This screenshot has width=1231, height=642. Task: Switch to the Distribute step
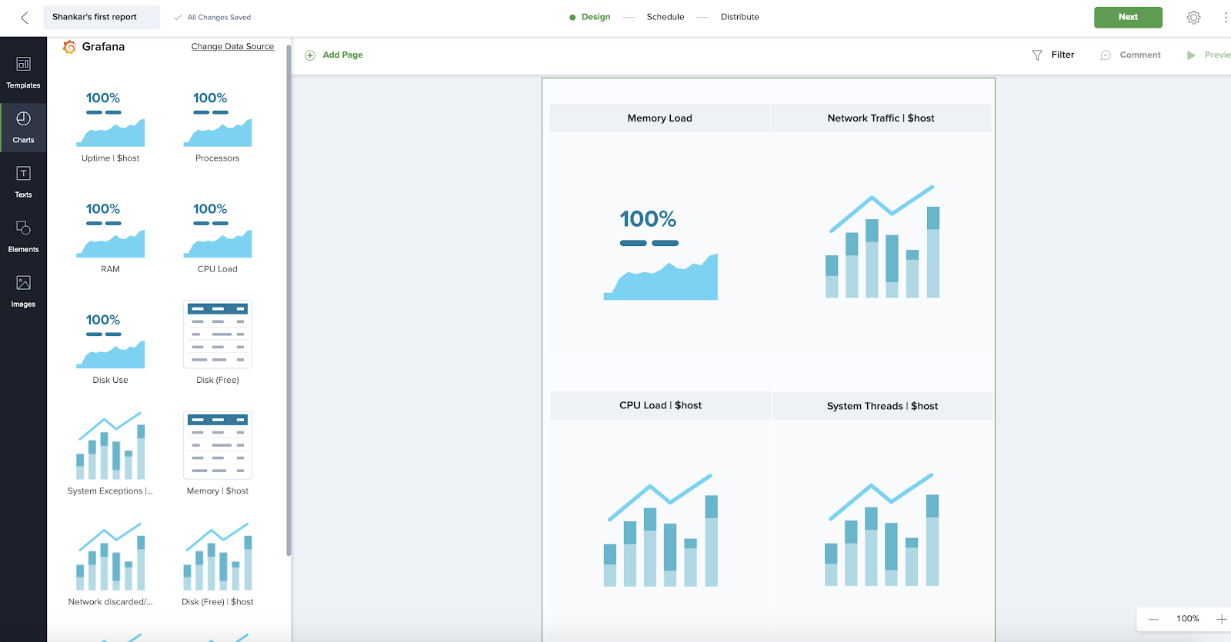[739, 17]
